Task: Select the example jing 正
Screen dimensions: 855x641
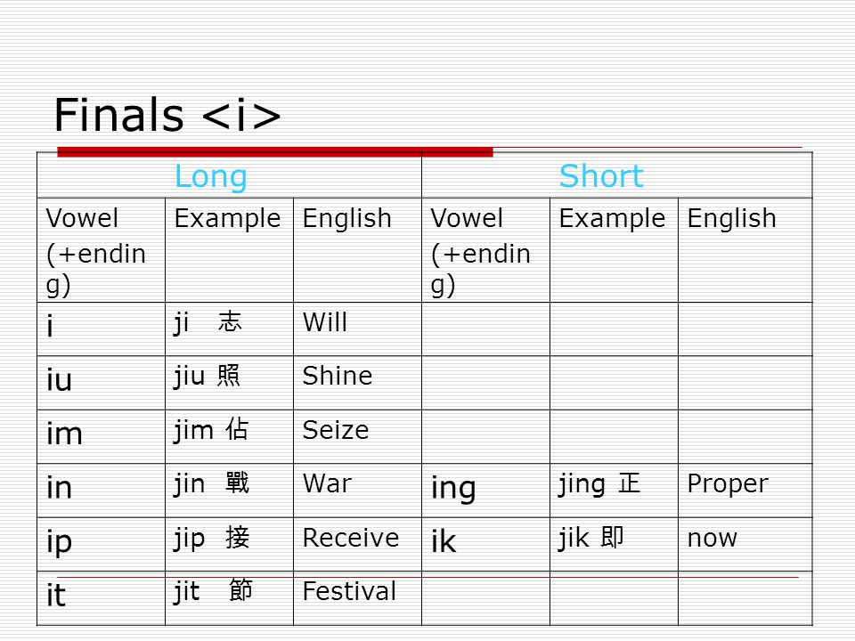Action: coord(598,484)
